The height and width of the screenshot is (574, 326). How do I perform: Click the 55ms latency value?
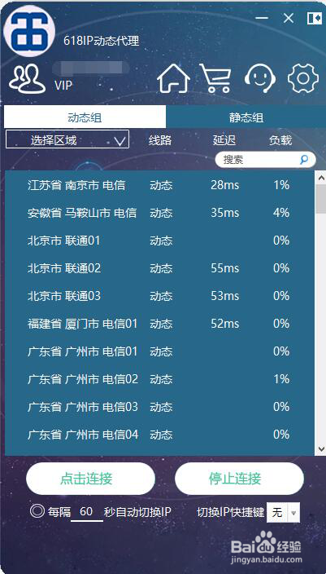(225, 268)
